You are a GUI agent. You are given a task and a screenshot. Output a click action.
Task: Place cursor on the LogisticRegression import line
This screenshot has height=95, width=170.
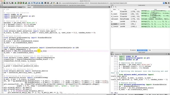(29, 58)
